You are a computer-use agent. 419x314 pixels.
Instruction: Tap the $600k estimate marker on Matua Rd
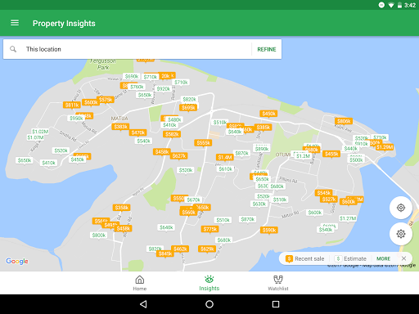(315, 213)
